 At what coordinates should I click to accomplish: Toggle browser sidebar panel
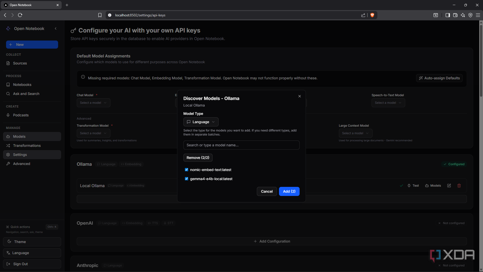click(448, 15)
